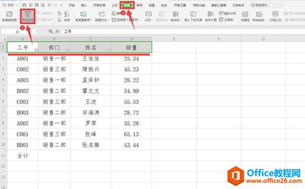Click the undo arrow icon
305x189 pixels.
[x=49, y=5]
